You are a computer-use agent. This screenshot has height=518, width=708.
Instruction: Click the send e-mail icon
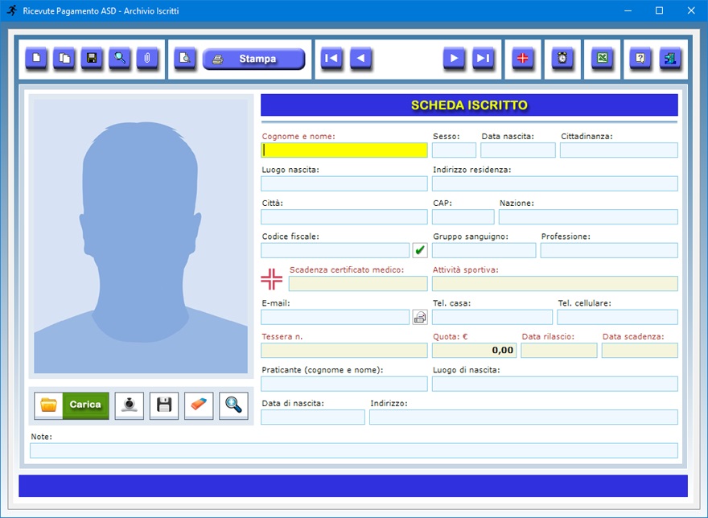(420, 317)
